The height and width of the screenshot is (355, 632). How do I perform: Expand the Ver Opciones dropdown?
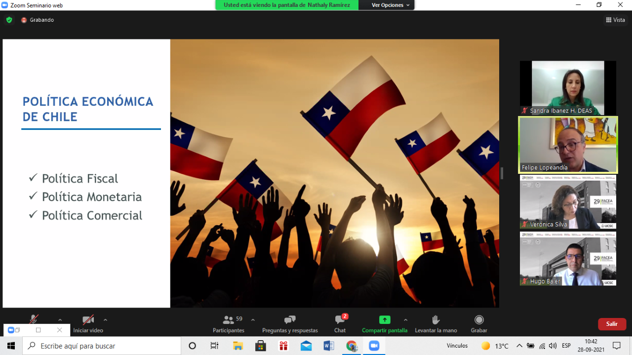pos(391,5)
